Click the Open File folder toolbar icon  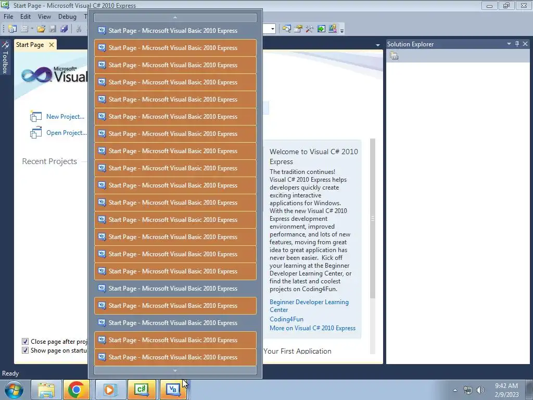pos(41,29)
